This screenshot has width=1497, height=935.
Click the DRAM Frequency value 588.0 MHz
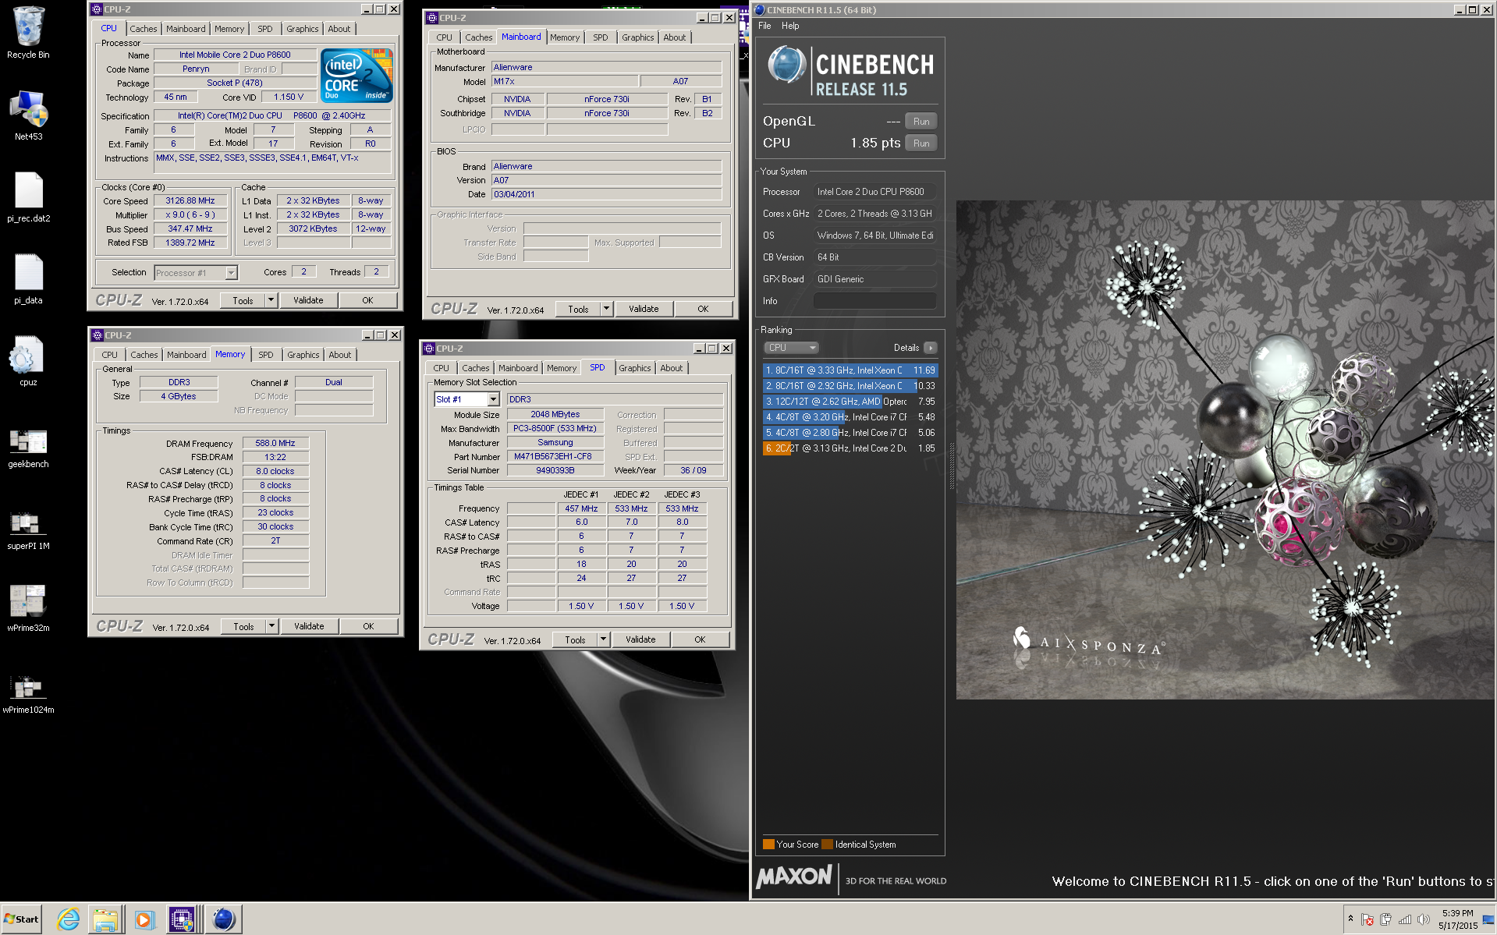click(x=275, y=443)
